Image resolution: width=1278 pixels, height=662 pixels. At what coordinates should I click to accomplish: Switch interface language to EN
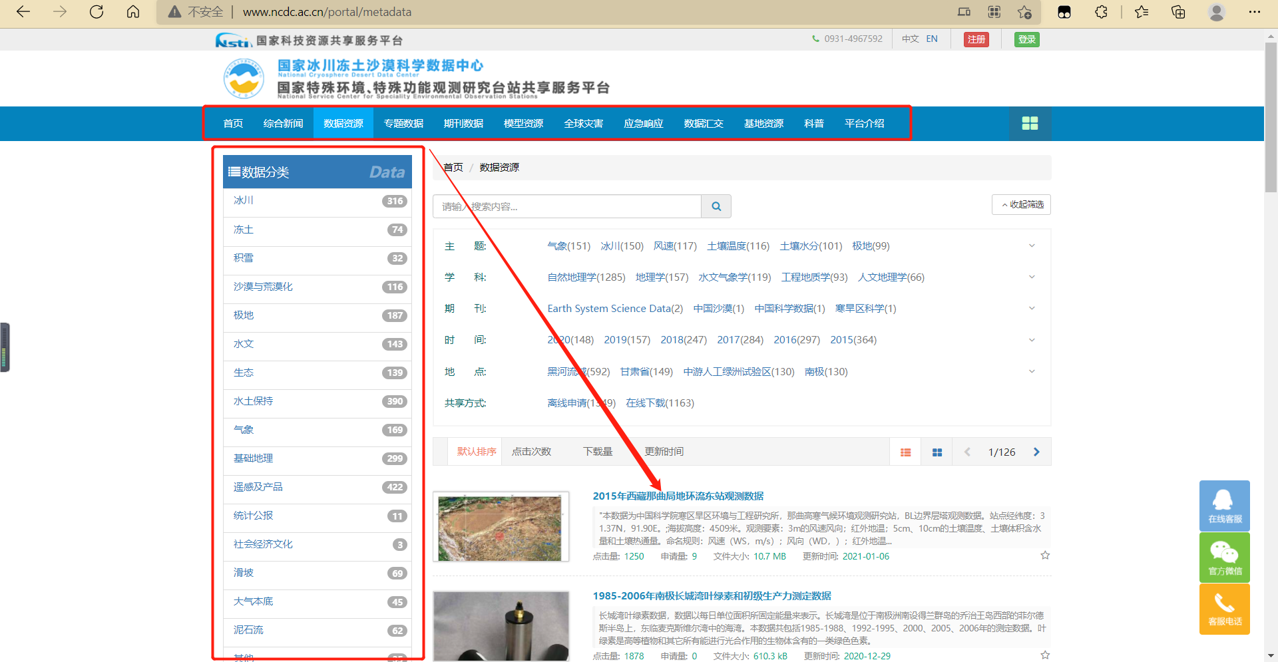pyautogui.click(x=931, y=39)
